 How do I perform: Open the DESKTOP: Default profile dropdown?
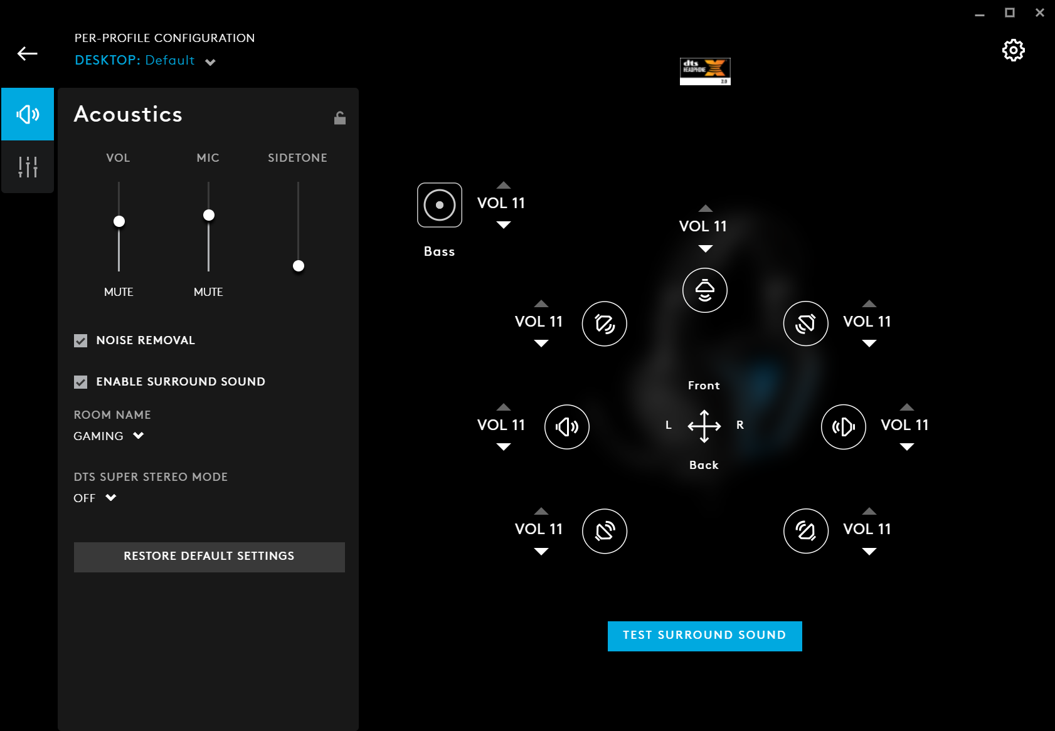[146, 61]
